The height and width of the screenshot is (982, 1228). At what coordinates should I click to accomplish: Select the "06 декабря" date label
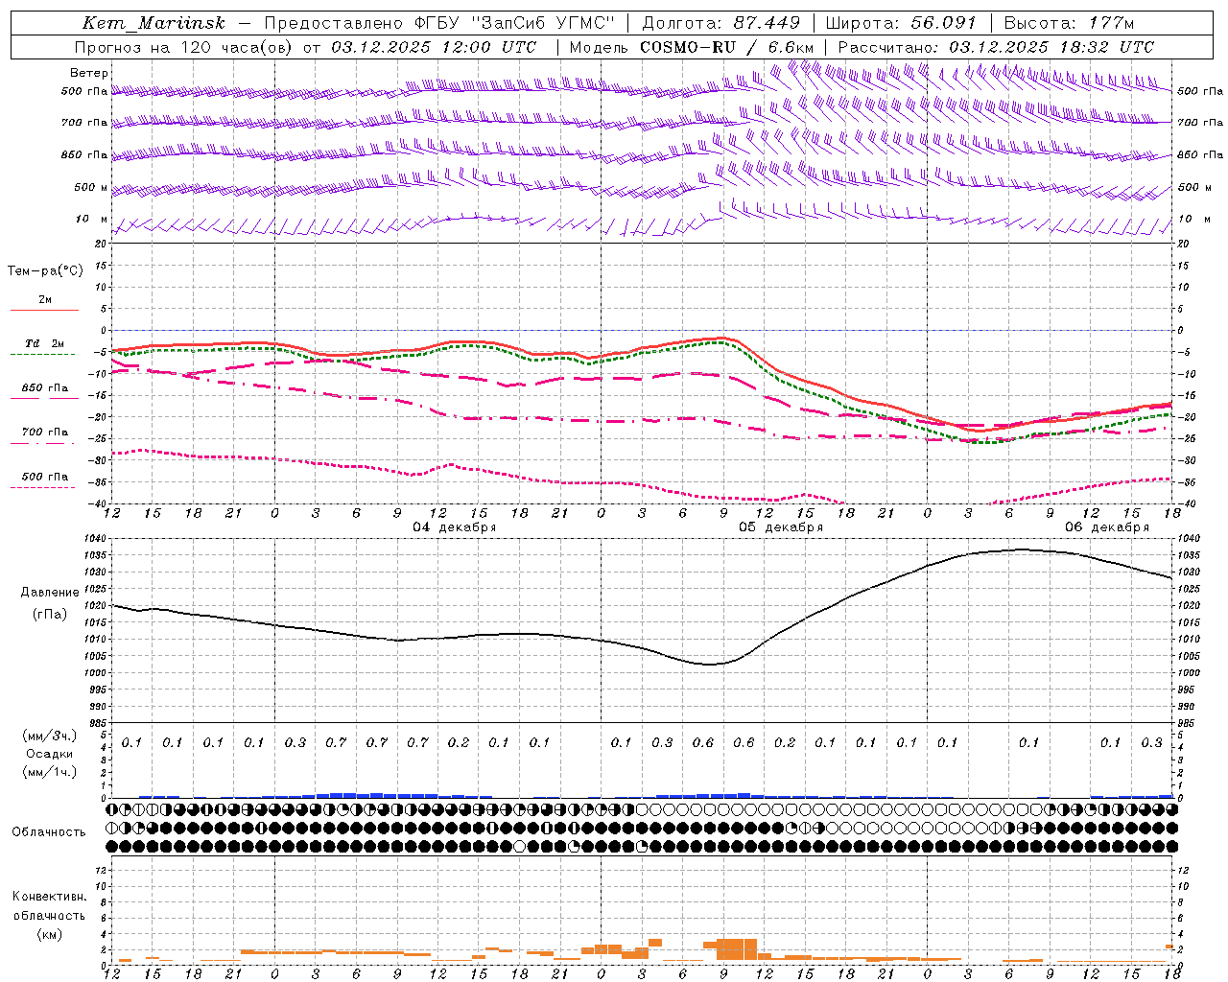coord(1107,527)
